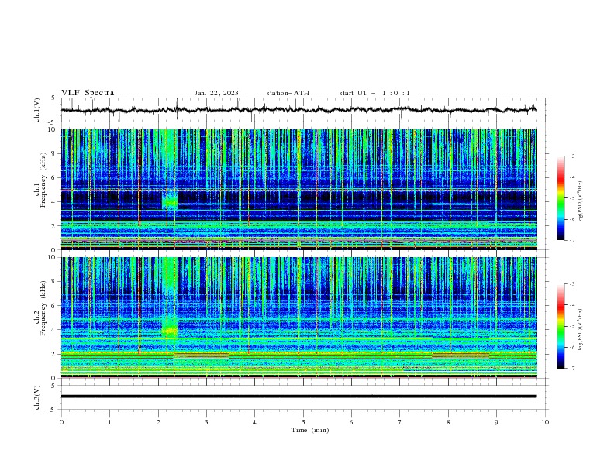Click the "ch.1(V)" axis label
The image size is (614, 474).
click(x=37, y=110)
